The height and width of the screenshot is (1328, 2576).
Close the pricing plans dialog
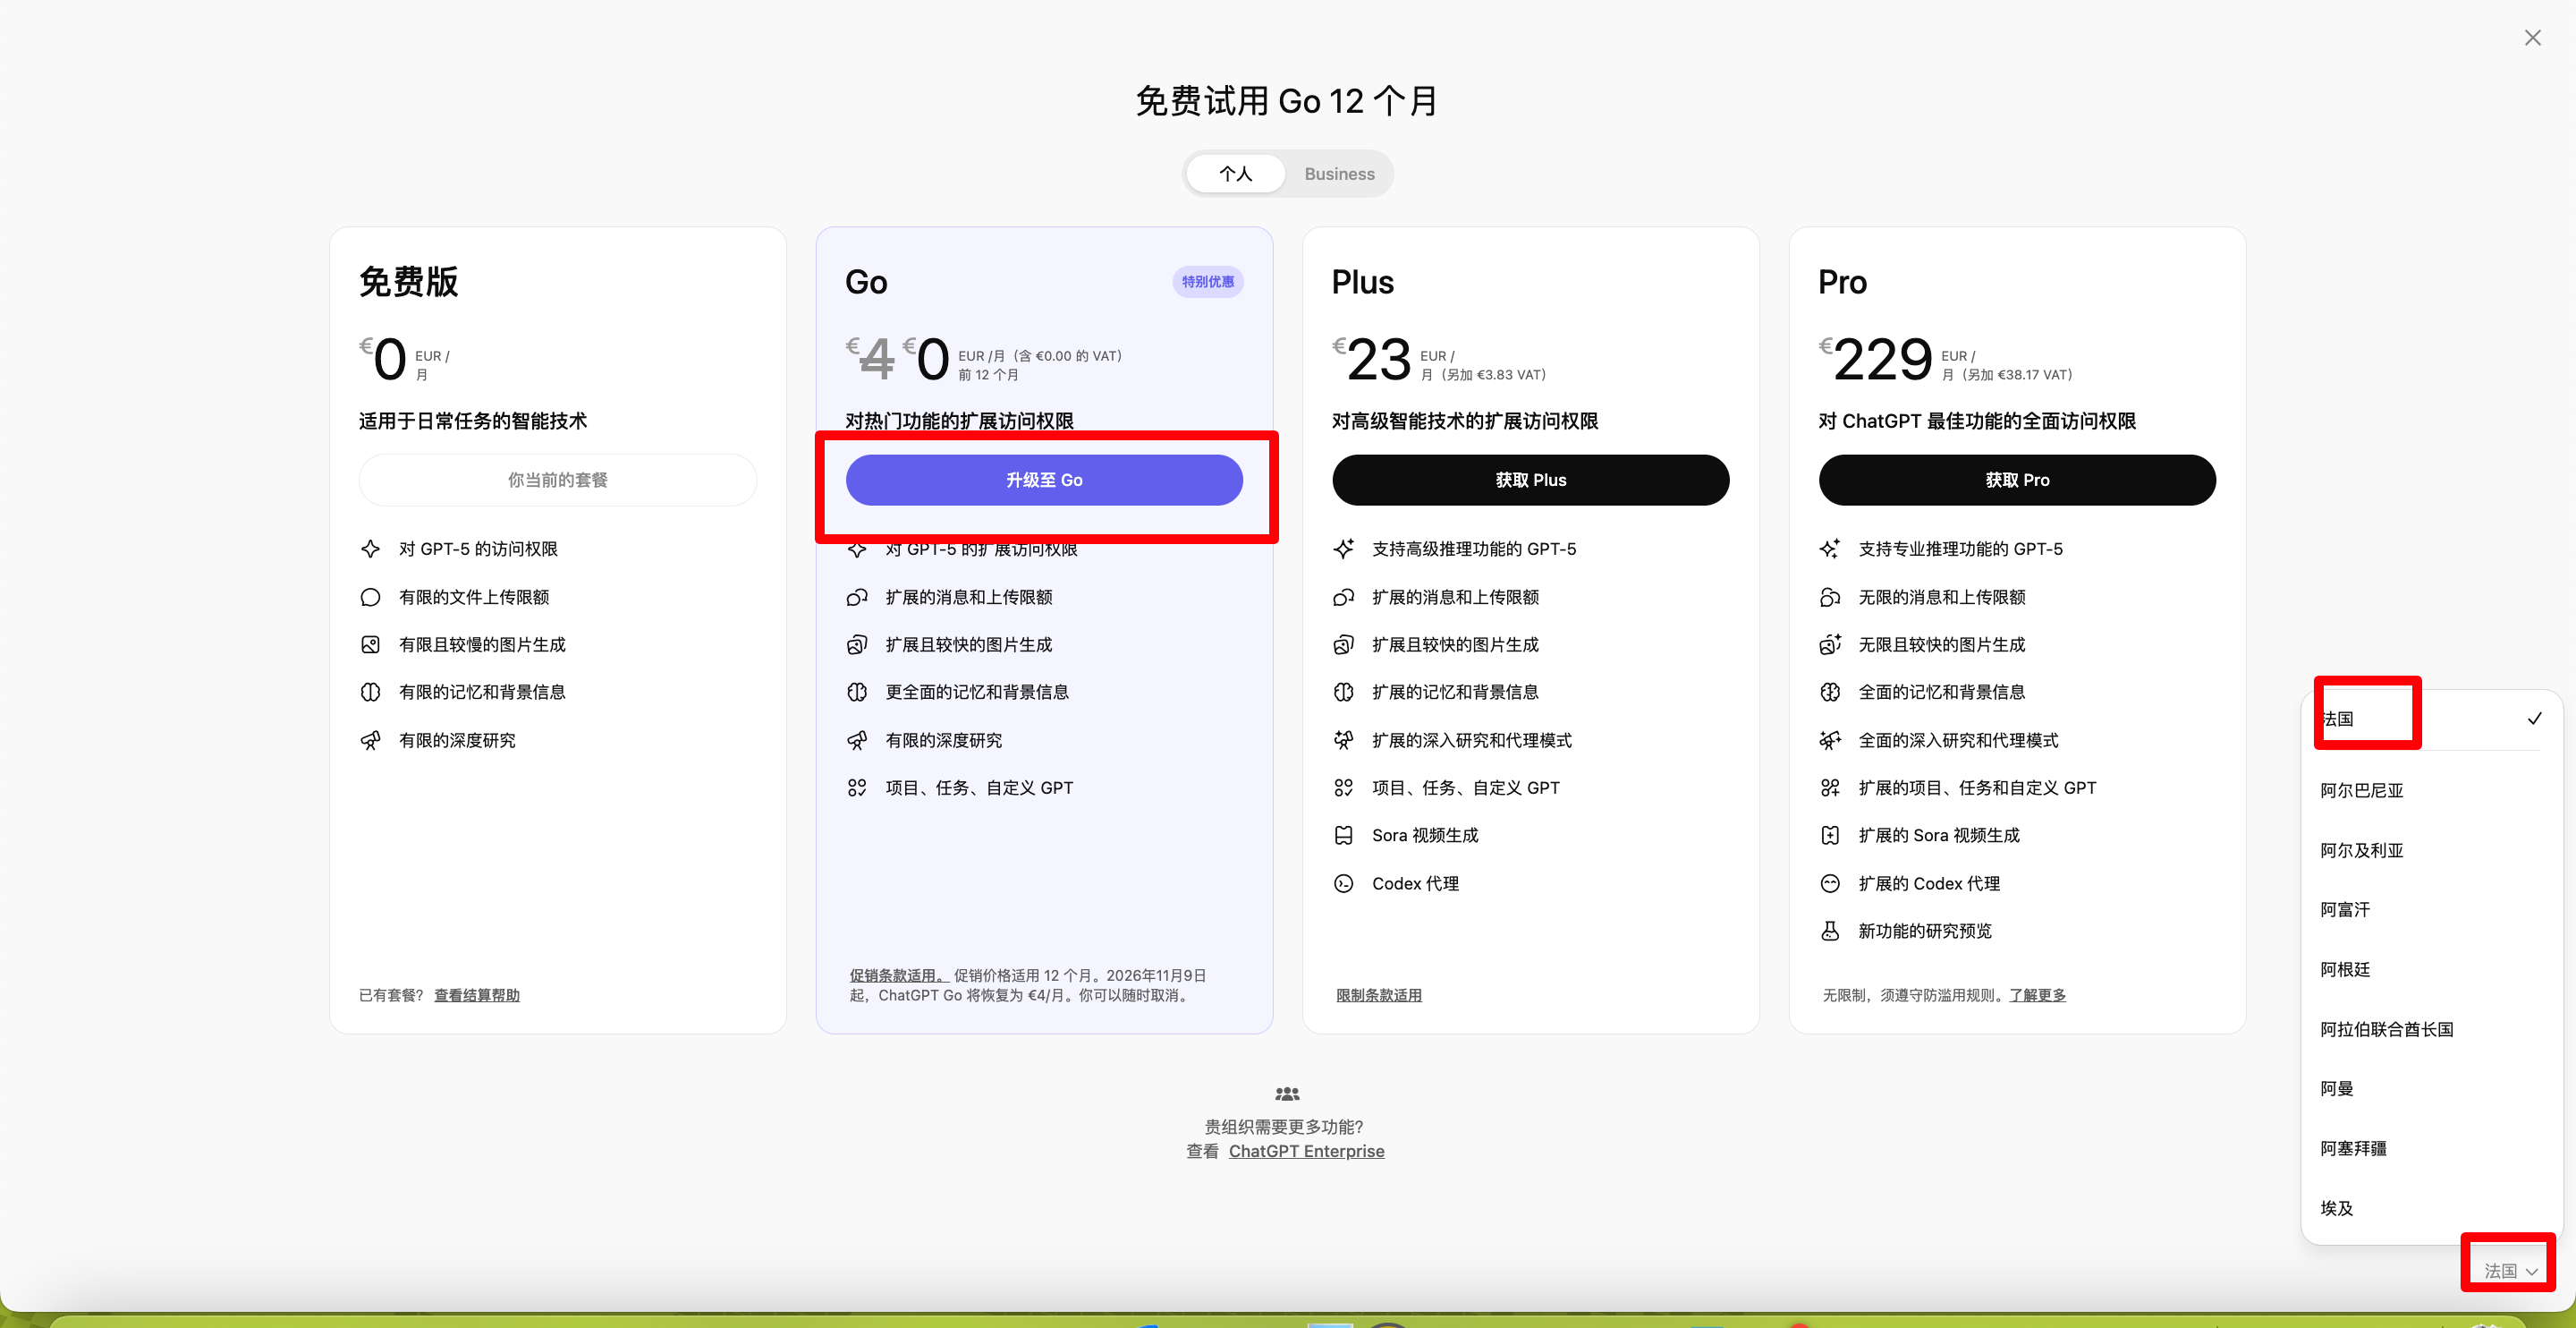[2532, 38]
